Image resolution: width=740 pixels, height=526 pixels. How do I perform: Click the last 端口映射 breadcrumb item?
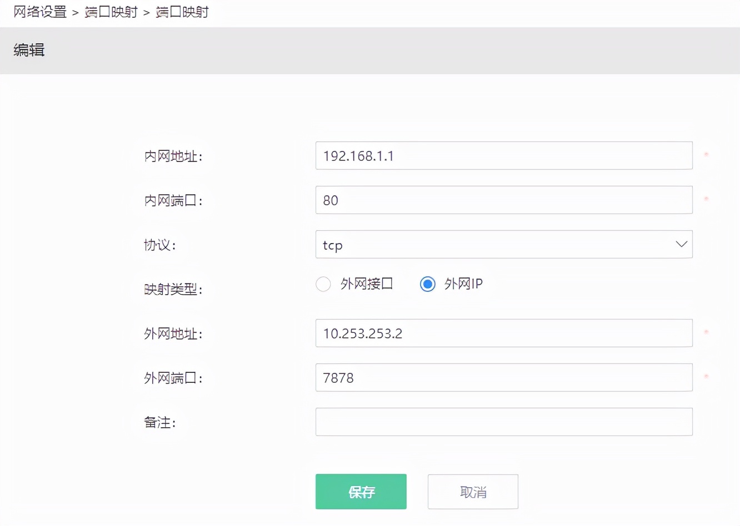(x=182, y=12)
